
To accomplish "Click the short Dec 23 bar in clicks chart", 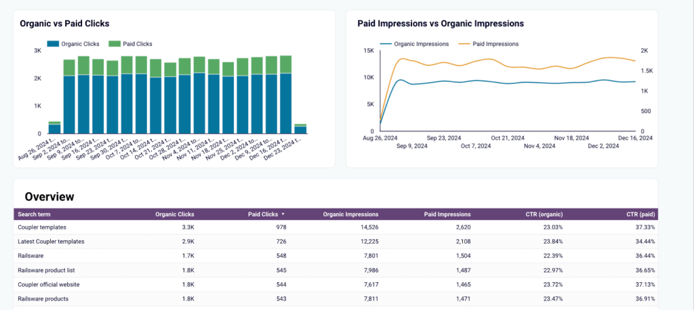I will 300,129.
